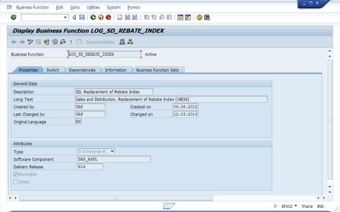Click the Long Text field
The height and width of the screenshot is (212, 340).
(171, 100)
